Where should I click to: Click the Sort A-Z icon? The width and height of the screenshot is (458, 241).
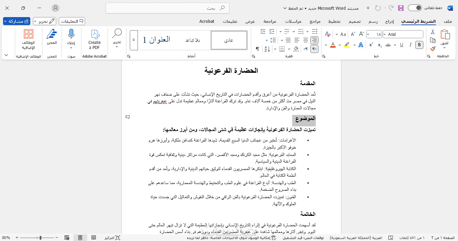(267, 49)
